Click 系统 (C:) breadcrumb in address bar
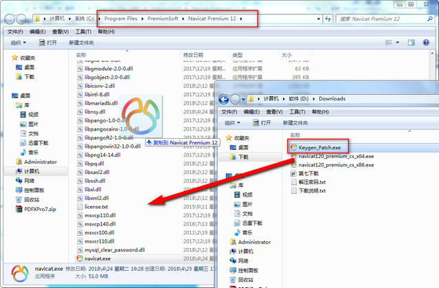 [85, 19]
